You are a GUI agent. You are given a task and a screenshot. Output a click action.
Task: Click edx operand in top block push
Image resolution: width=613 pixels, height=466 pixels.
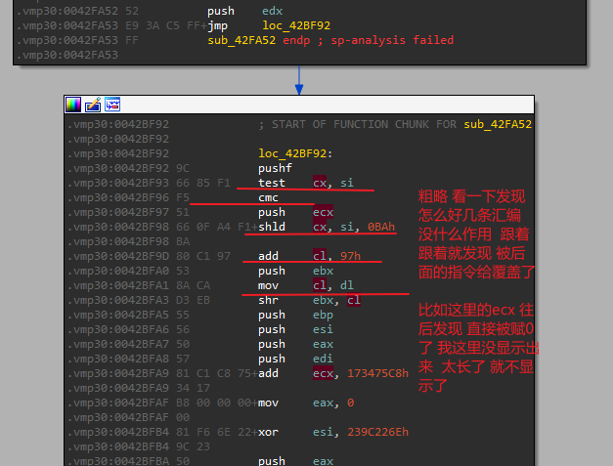pyautogui.click(x=272, y=11)
